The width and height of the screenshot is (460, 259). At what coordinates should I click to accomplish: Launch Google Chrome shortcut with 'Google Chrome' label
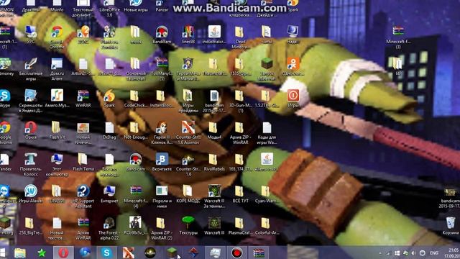tap(57, 37)
